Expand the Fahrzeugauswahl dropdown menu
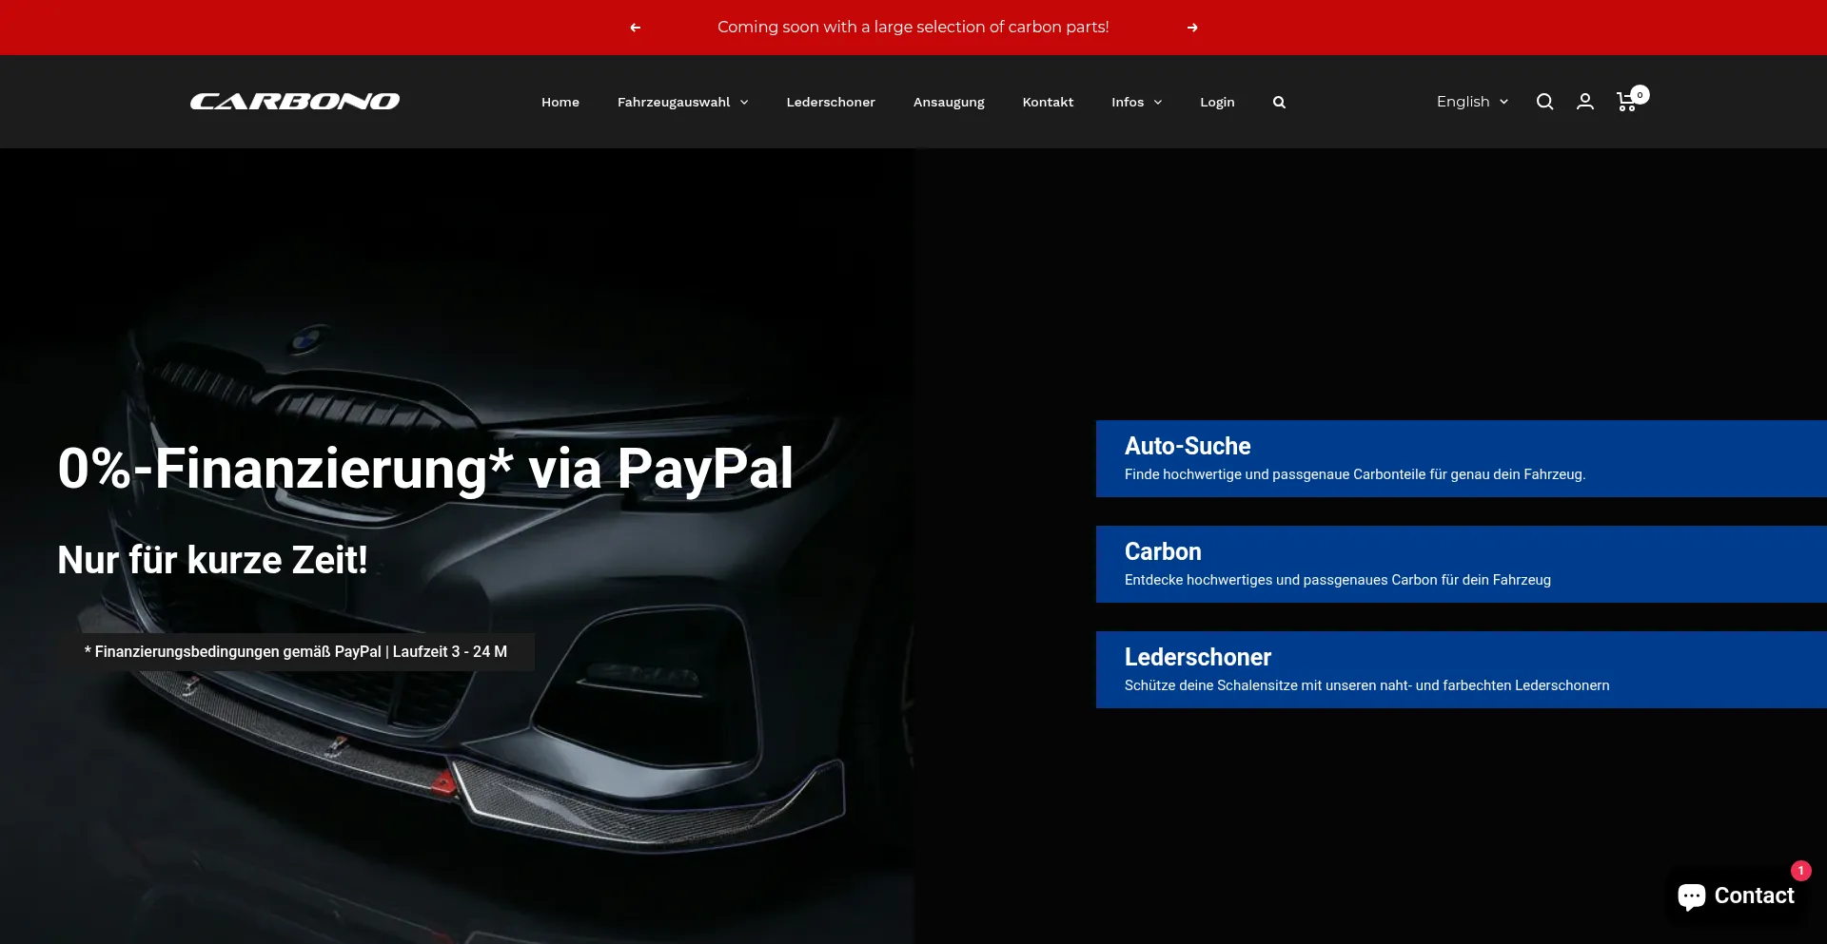Viewport: 1827px width, 944px height. click(682, 102)
